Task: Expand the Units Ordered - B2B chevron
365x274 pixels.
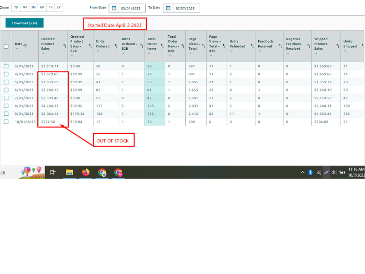Action: pyautogui.click(x=123, y=53)
